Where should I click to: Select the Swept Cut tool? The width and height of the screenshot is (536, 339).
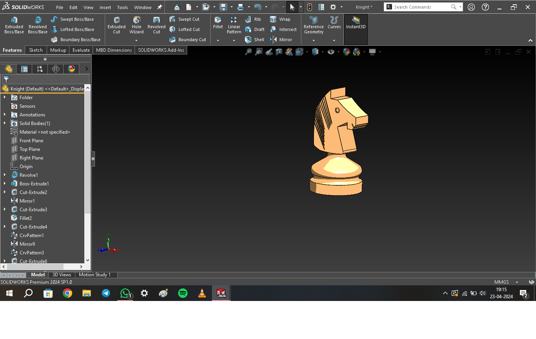click(x=184, y=19)
